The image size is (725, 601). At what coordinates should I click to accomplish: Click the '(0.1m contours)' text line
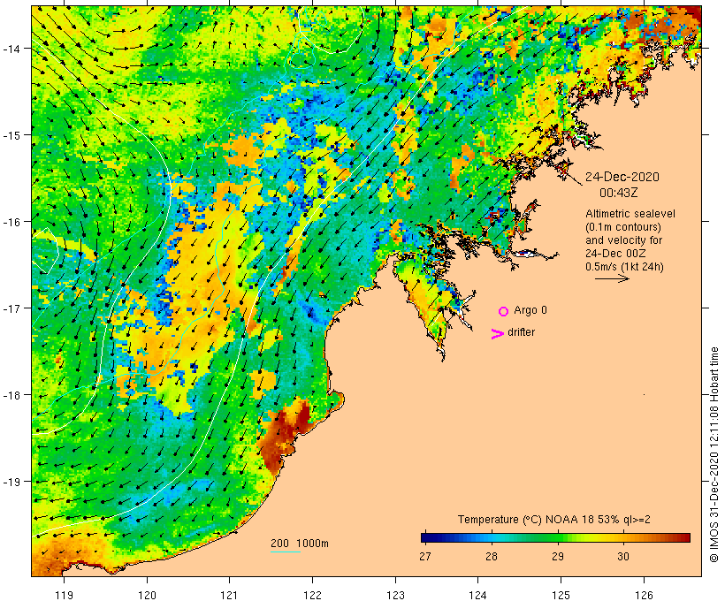tap(623, 227)
